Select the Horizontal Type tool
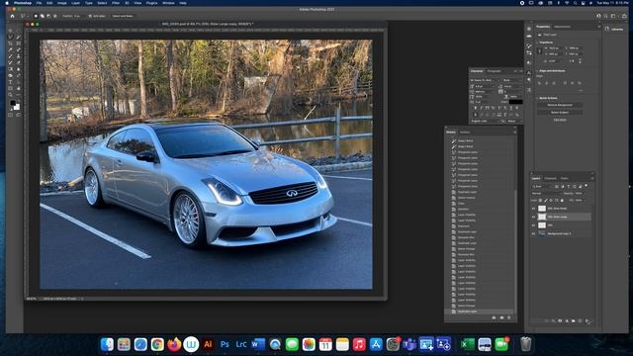The image size is (633, 356). point(10,82)
